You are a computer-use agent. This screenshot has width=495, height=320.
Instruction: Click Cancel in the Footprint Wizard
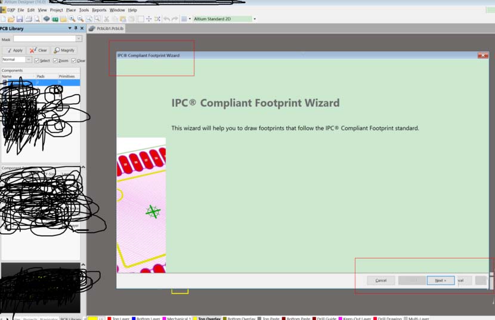[381, 280]
